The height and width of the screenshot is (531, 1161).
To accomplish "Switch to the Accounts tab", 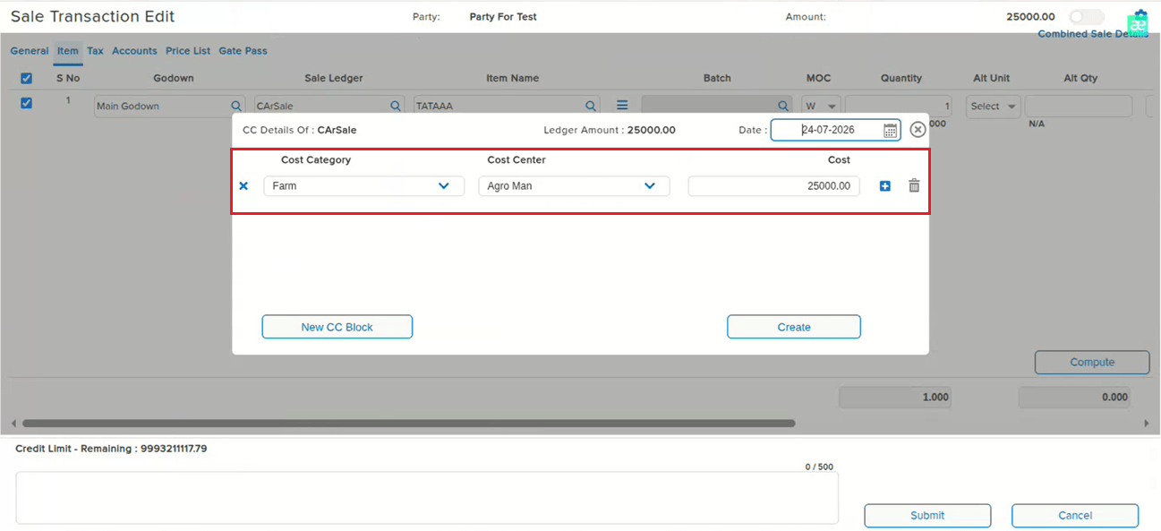I will (x=134, y=51).
